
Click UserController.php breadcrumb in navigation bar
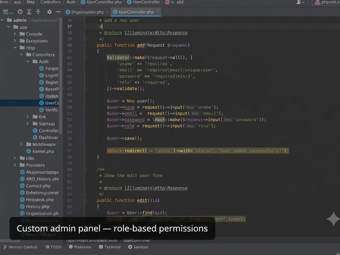pyautogui.click(x=101, y=2)
